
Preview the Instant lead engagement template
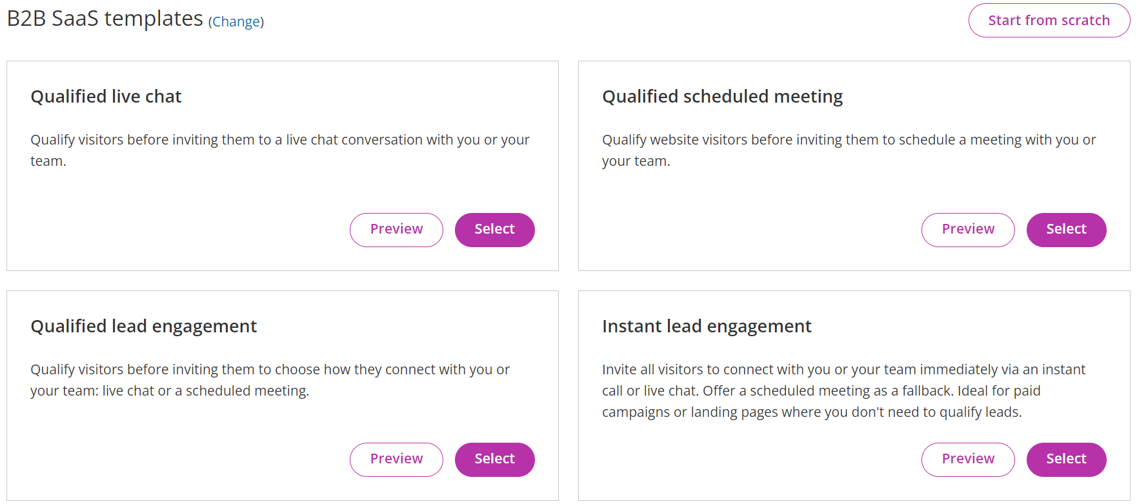coord(968,459)
